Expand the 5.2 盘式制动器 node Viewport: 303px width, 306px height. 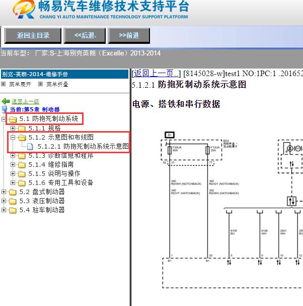coord(4,192)
